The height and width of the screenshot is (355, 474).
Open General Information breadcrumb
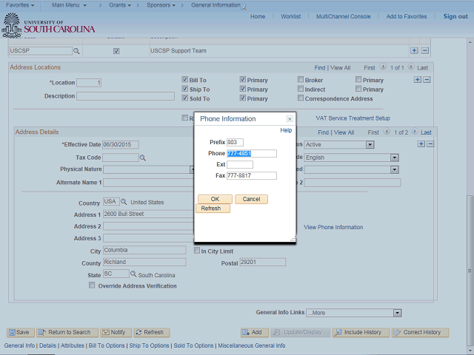[216, 5]
